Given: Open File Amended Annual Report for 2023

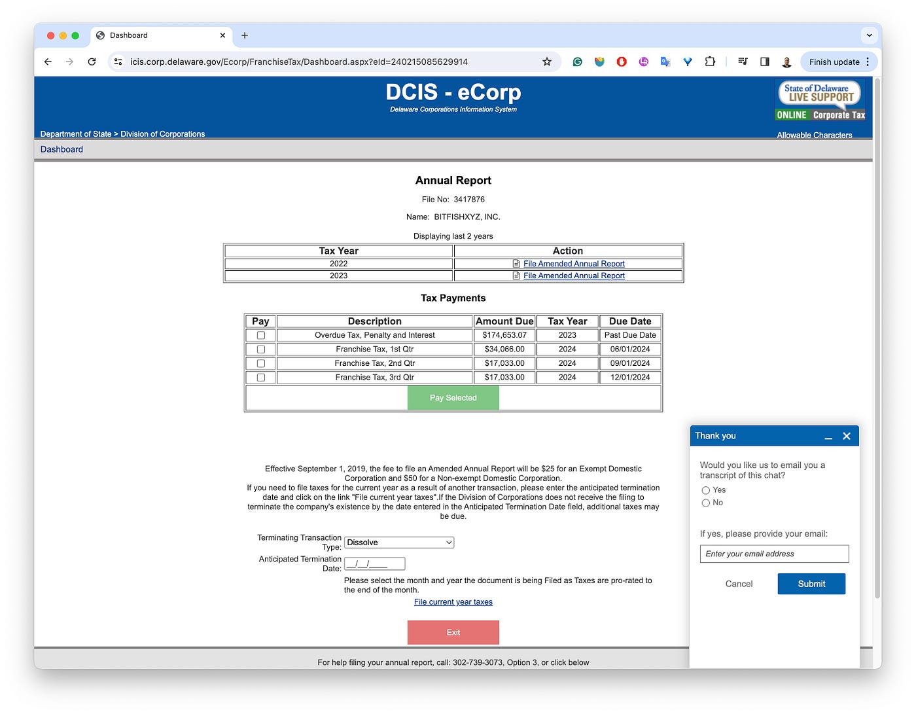Looking at the screenshot, I should [x=574, y=276].
